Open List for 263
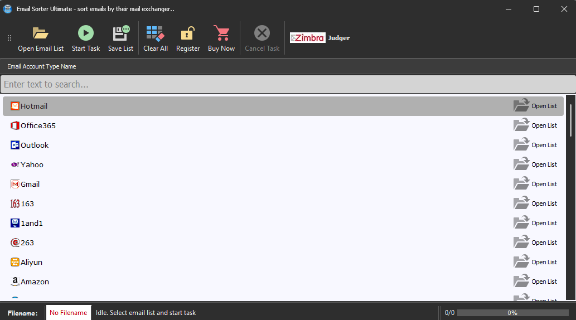 click(535, 242)
